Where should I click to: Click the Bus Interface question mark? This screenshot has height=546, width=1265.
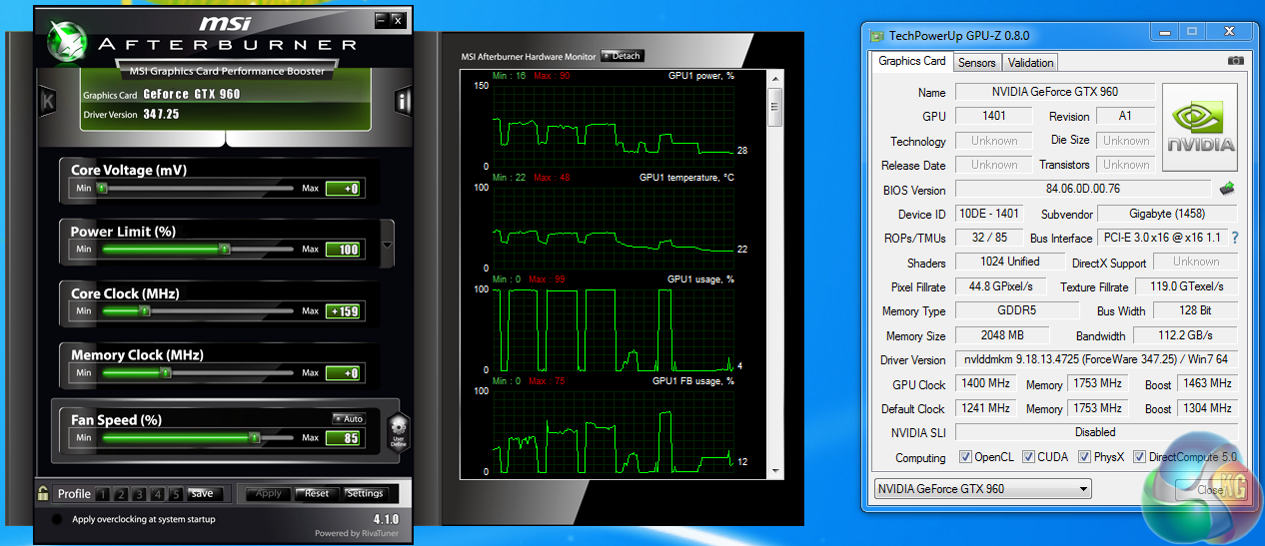tap(1234, 238)
